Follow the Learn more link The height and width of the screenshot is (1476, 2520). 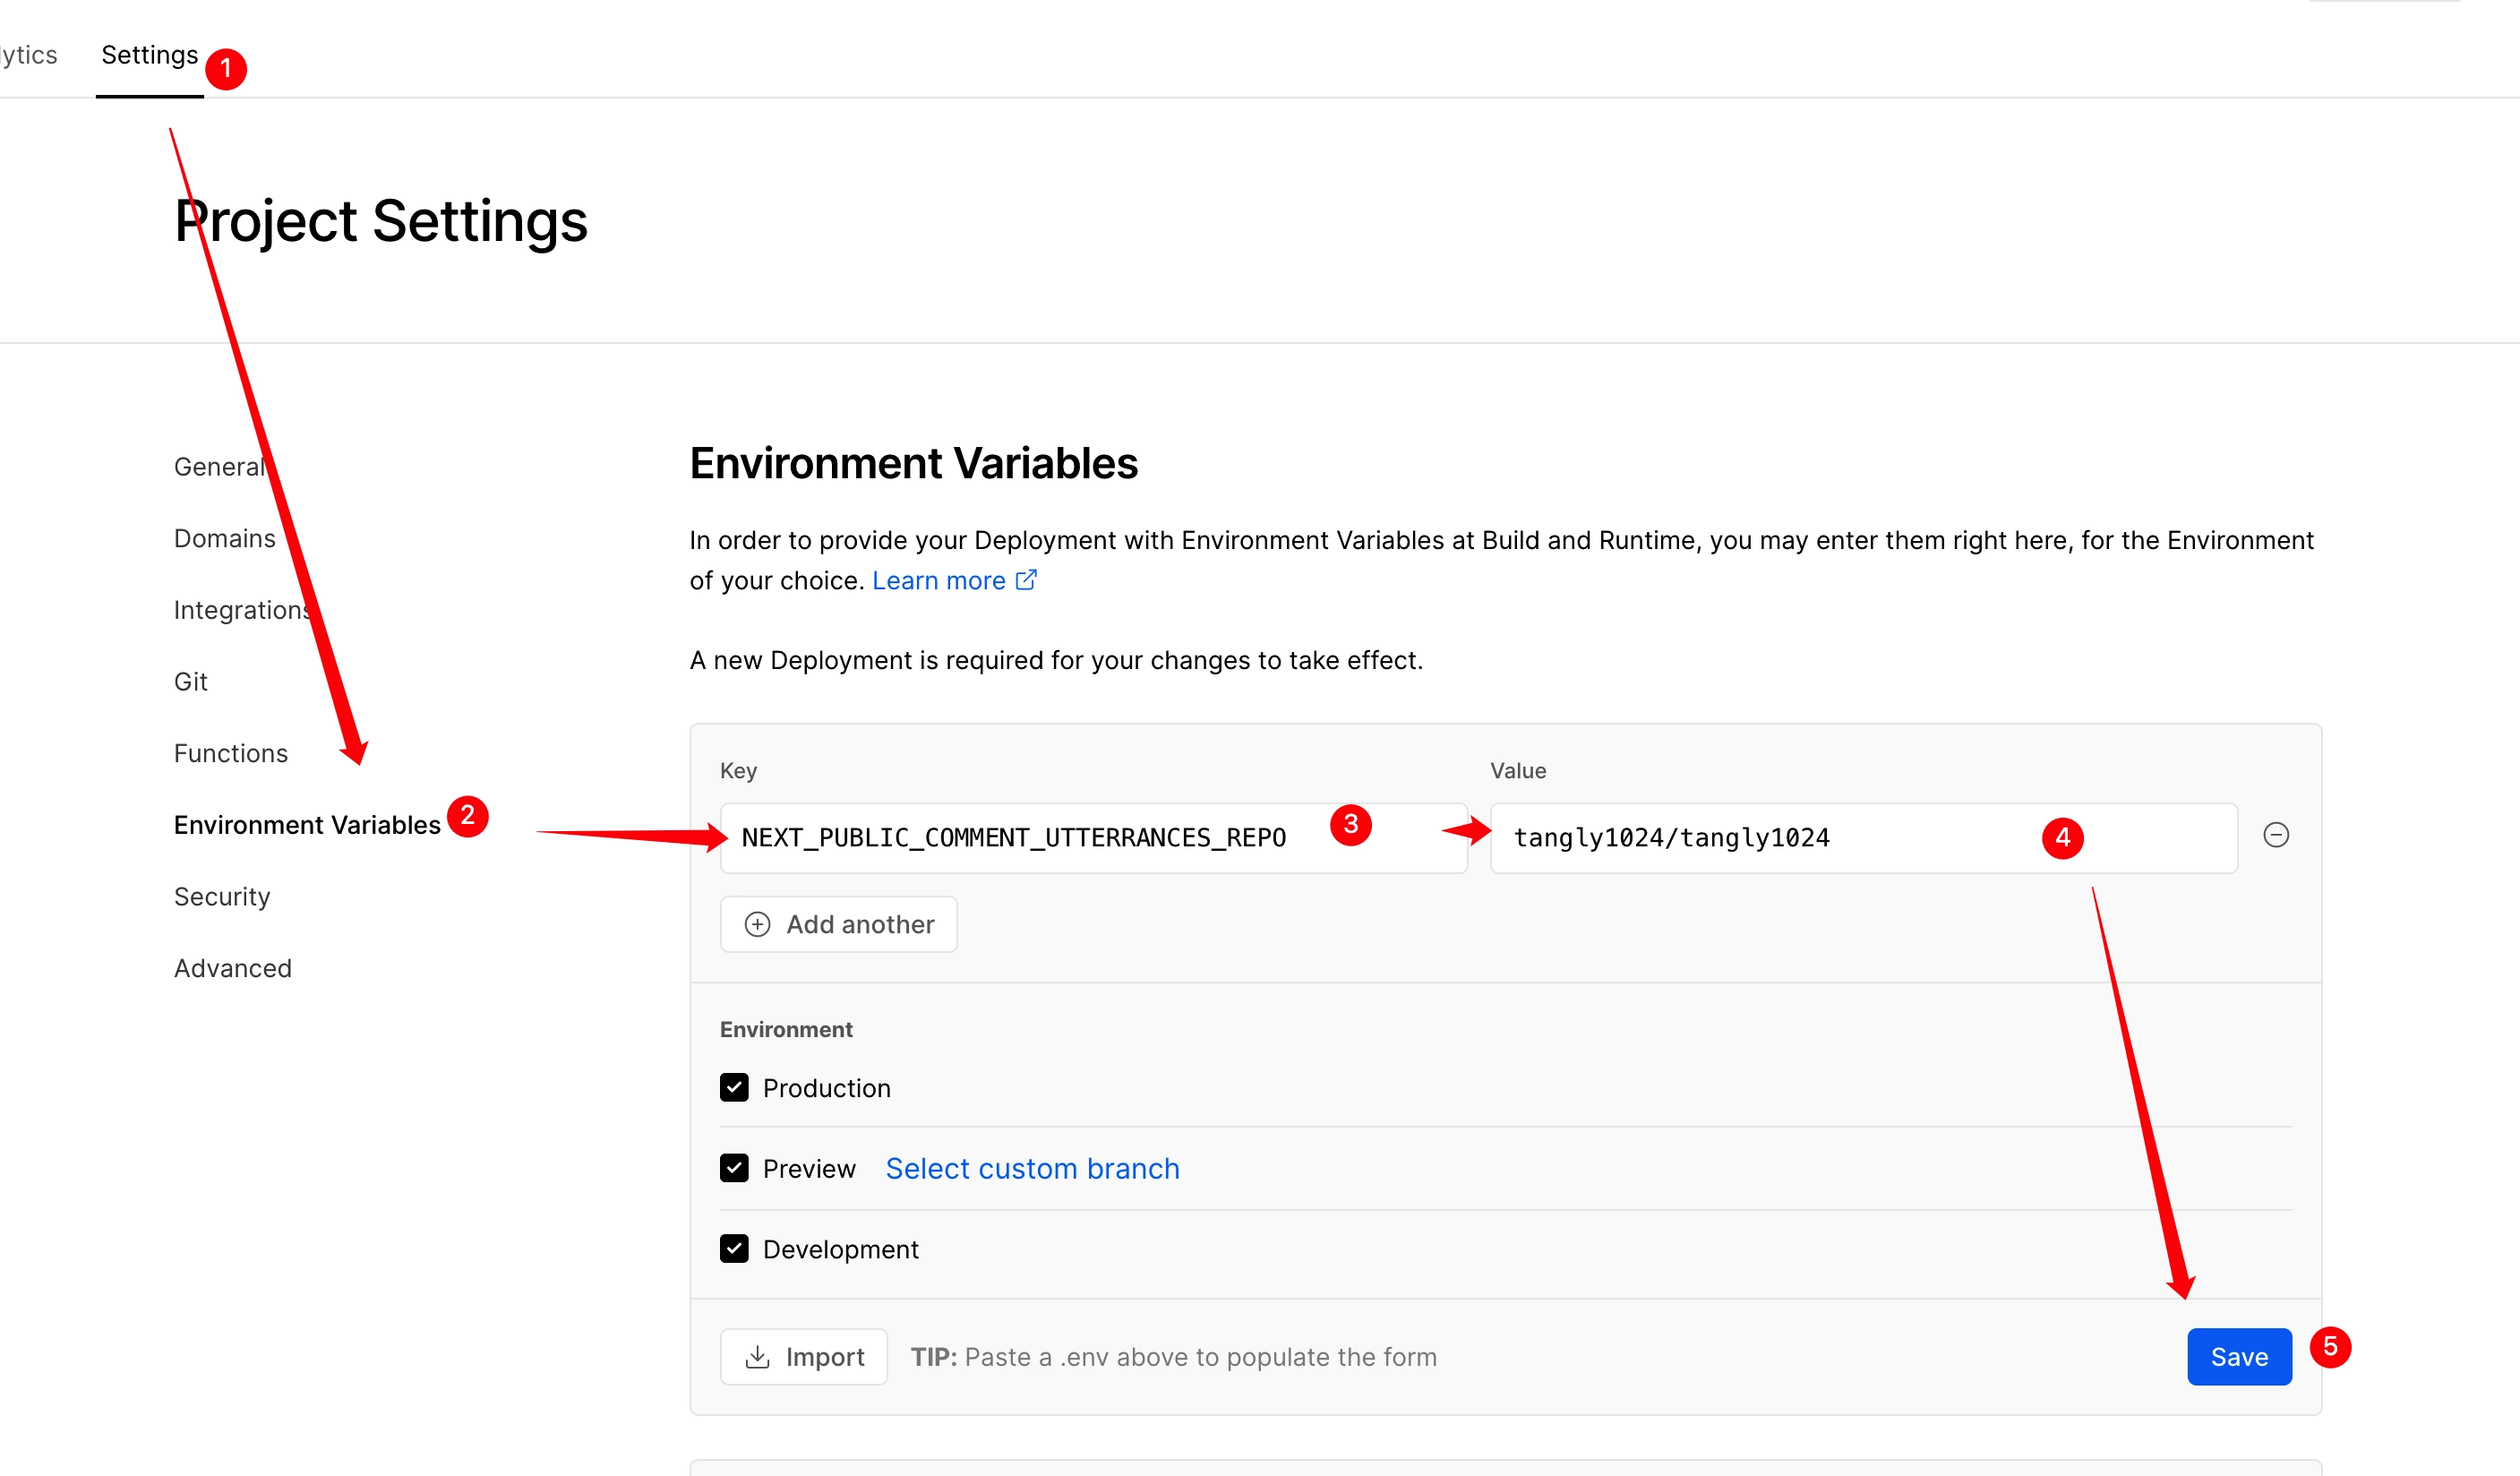939,580
